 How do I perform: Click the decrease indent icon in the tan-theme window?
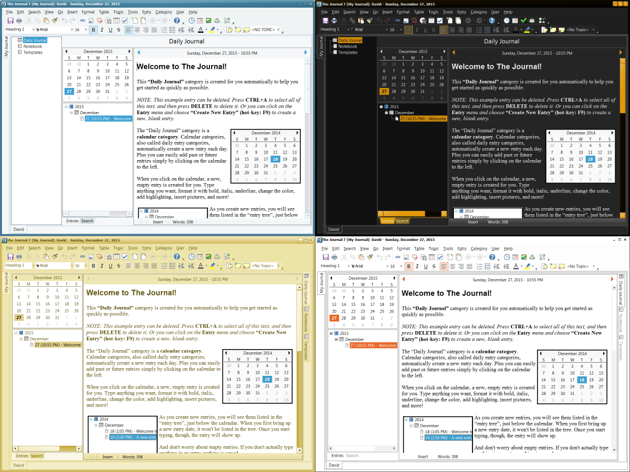click(181, 265)
